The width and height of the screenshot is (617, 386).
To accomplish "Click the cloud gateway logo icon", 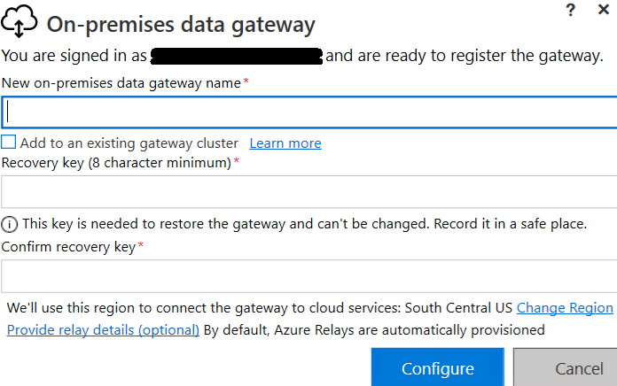I will pyautogui.click(x=20, y=23).
